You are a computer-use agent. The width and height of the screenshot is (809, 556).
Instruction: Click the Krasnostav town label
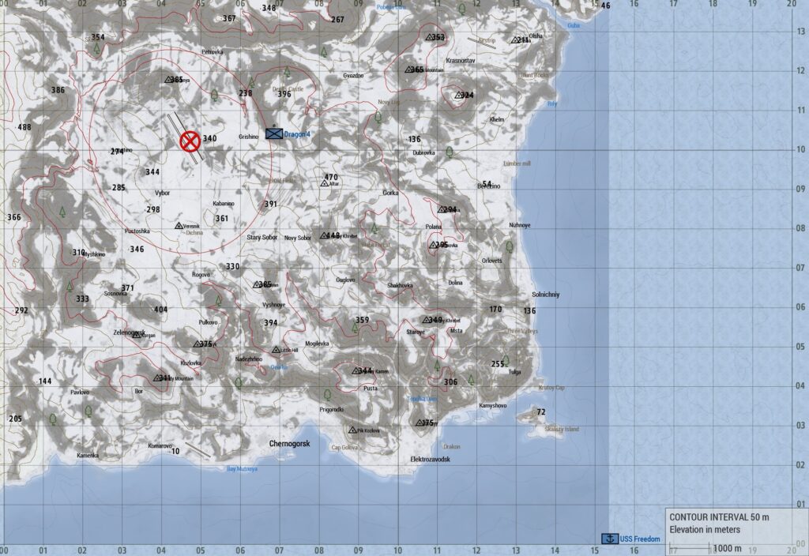(461, 60)
